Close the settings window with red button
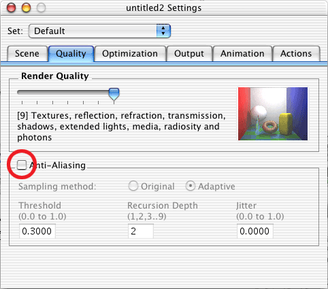 pos(11,7)
